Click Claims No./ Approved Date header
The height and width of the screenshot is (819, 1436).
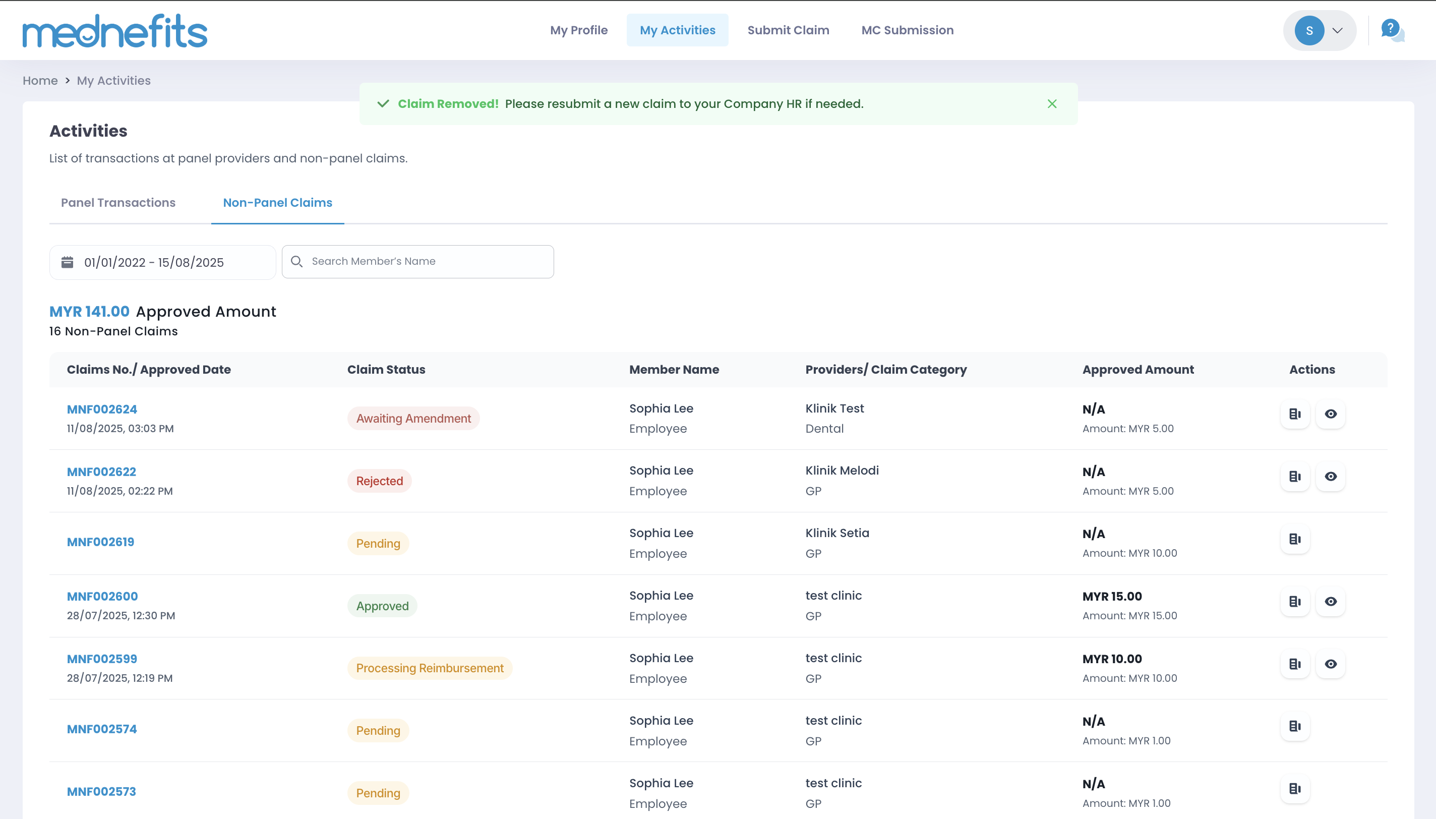pos(149,370)
